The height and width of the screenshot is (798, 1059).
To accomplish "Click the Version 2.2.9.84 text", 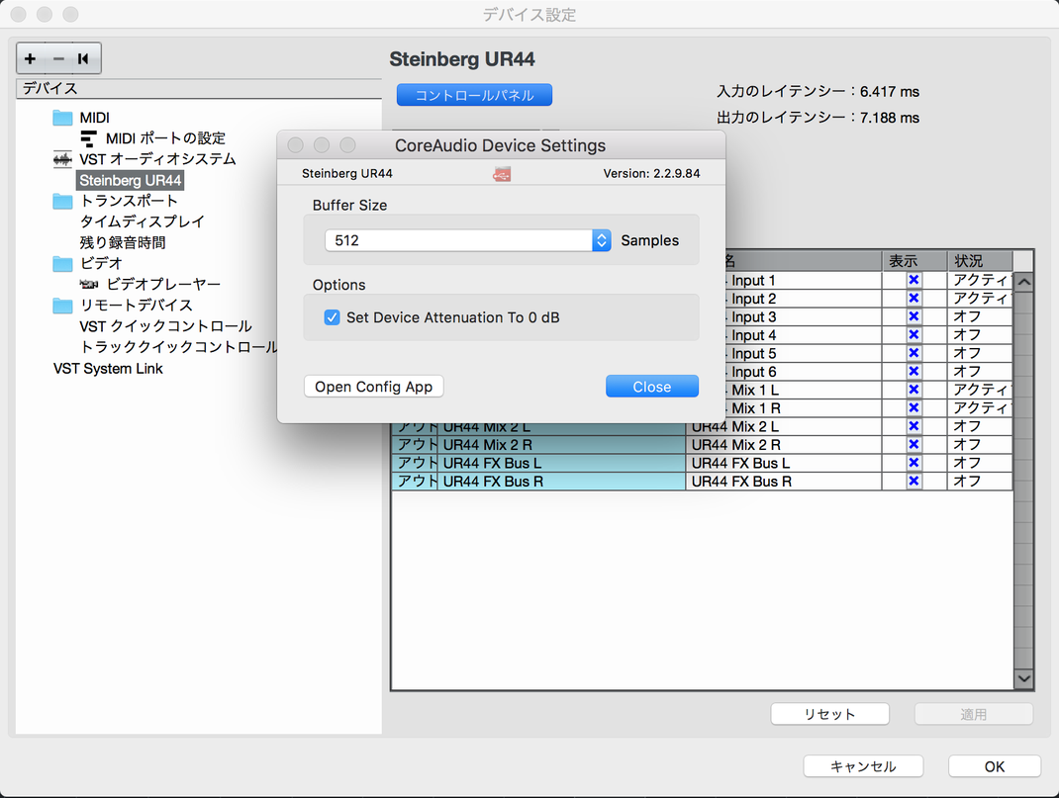I will point(651,173).
